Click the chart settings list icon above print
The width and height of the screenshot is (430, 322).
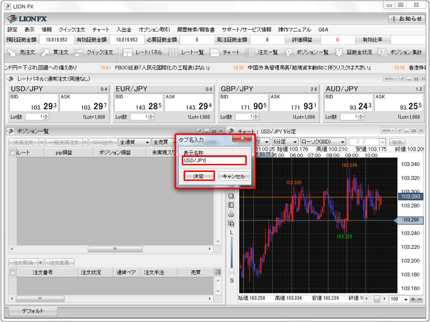(231, 205)
